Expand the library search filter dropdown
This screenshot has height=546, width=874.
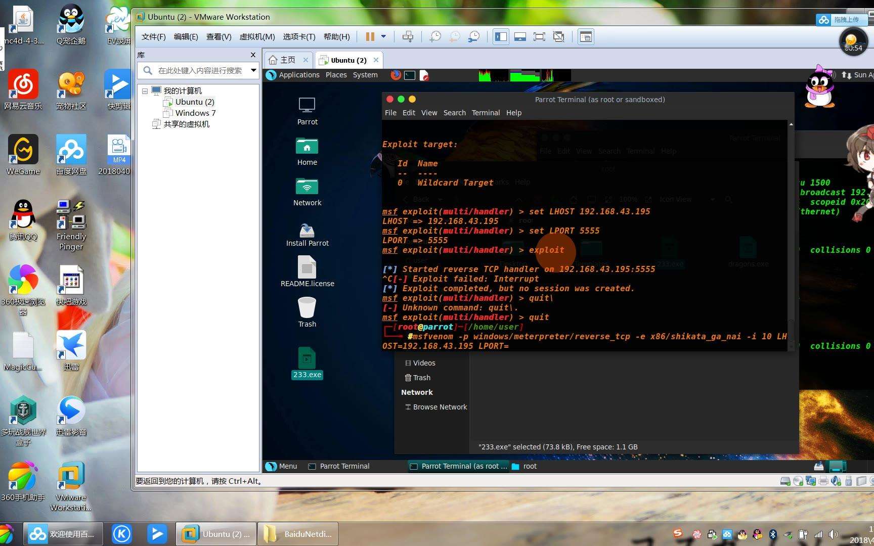click(x=253, y=70)
